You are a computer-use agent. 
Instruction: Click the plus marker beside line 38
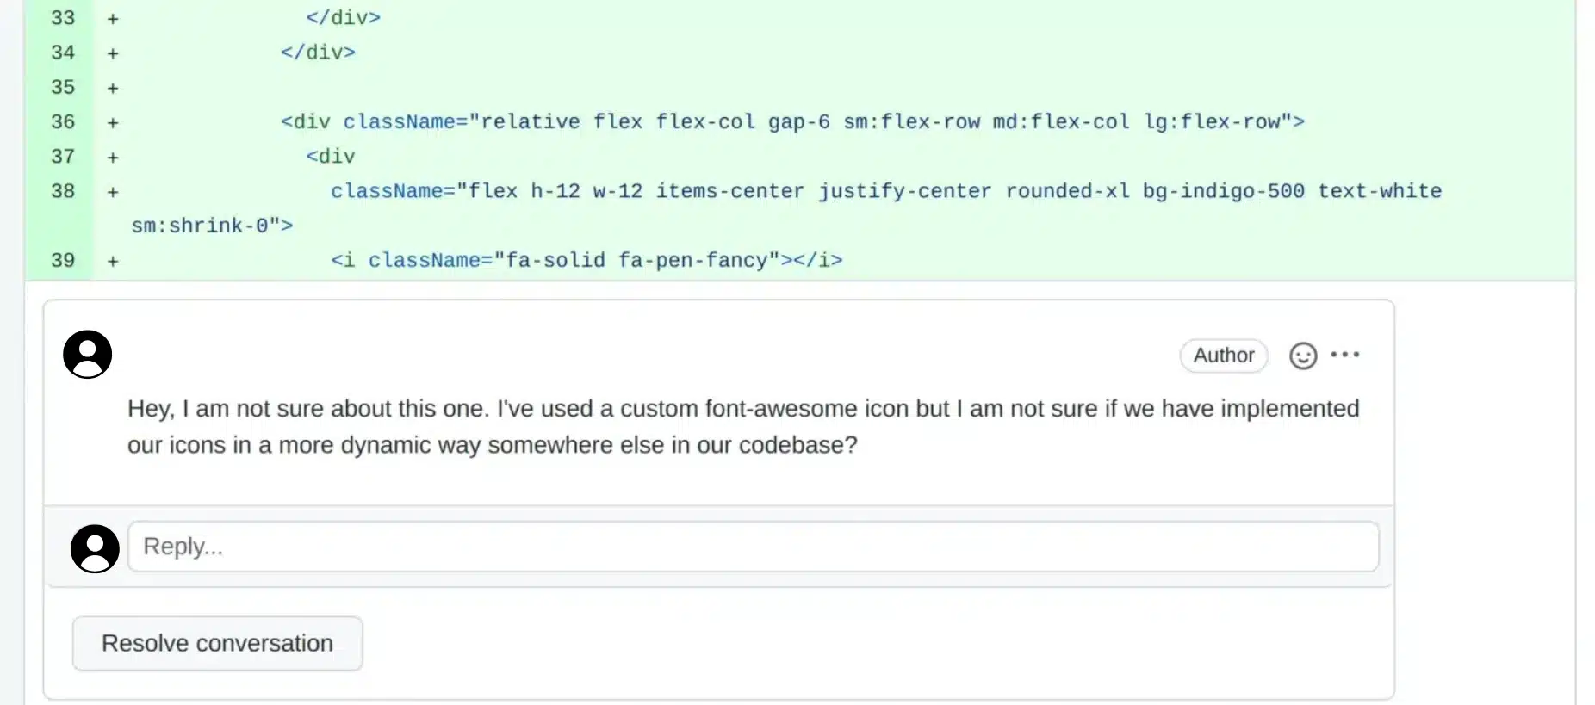[x=112, y=191]
